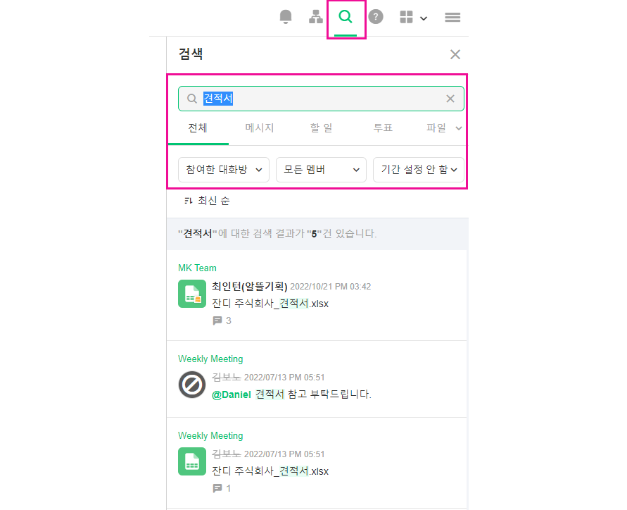The height and width of the screenshot is (510, 627).
Task: Toggle the 최신 순 sort order
Action: click(x=207, y=201)
